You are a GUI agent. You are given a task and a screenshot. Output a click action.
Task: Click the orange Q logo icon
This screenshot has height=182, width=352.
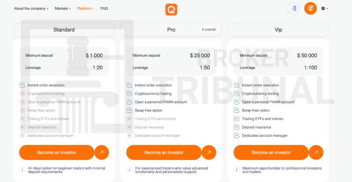pyautogui.click(x=171, y=9)
